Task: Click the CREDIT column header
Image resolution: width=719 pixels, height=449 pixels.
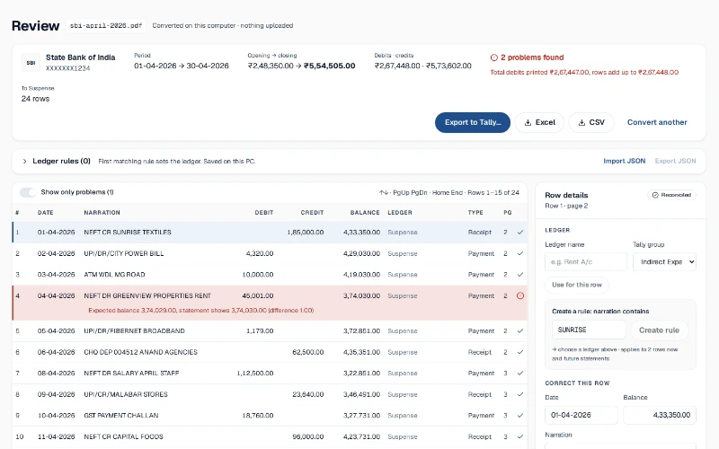Action: click(312, 213)
